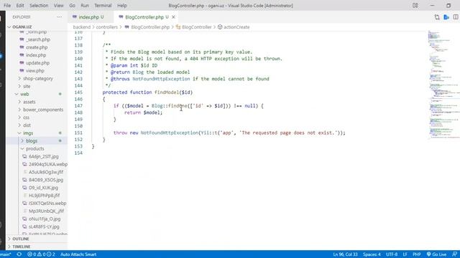This screenshot has height=258, width=460.
Task: Open A5uUk6Og3w.jfif file
Action: 46,172
